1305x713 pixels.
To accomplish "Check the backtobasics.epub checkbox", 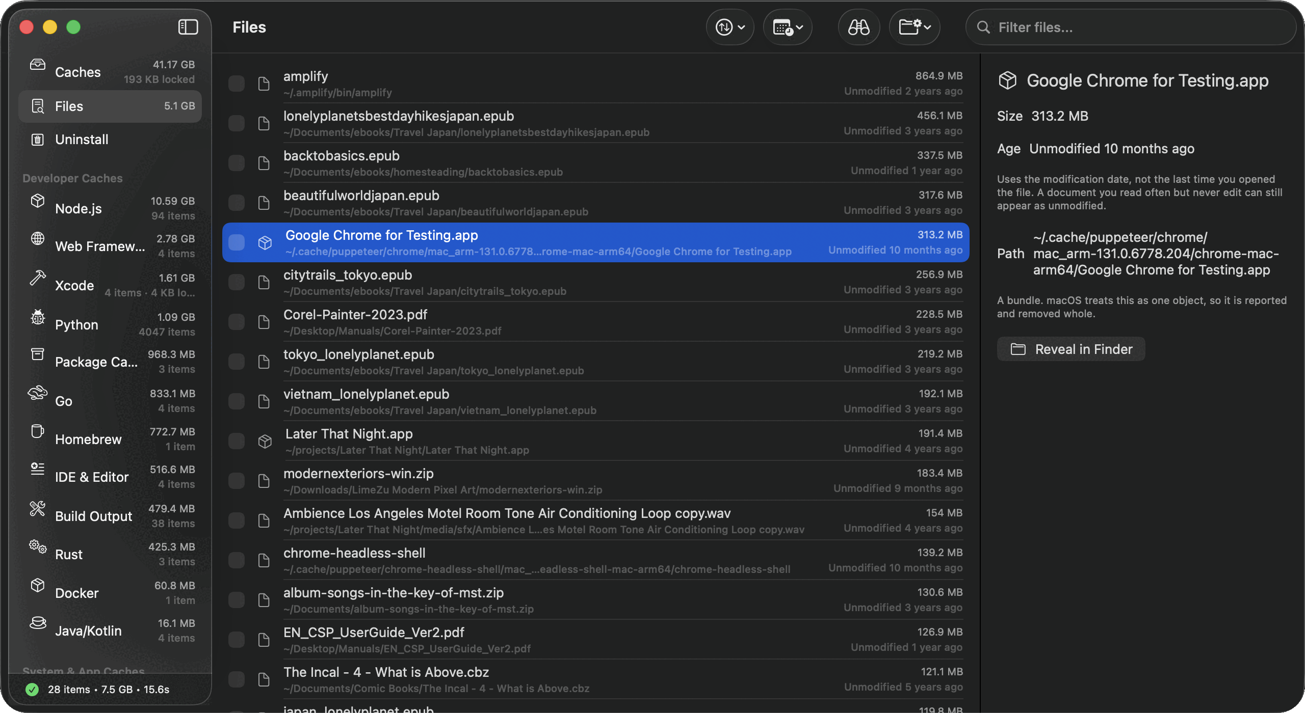I will click(237, 163).
